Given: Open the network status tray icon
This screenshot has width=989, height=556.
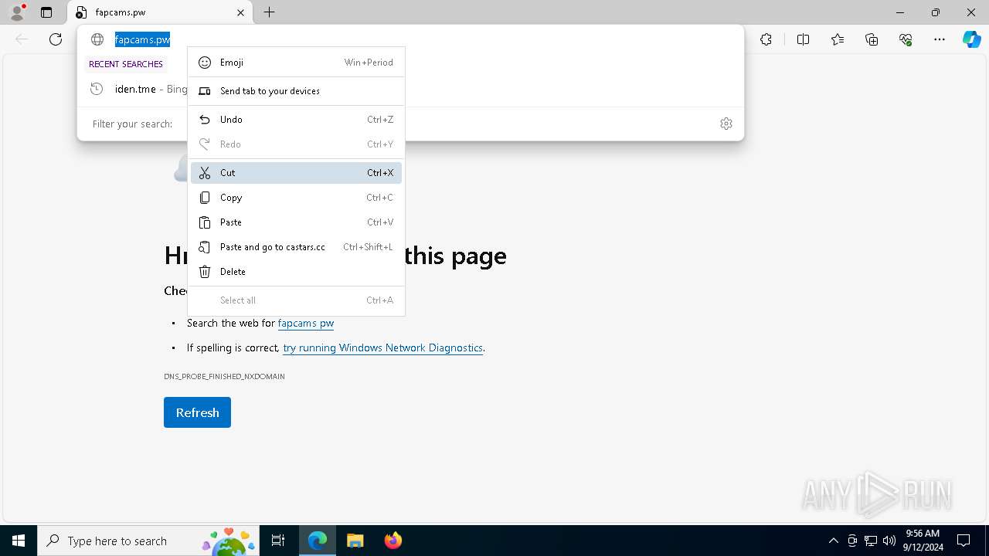Looking at the screenshot, I should coord(871,541).
